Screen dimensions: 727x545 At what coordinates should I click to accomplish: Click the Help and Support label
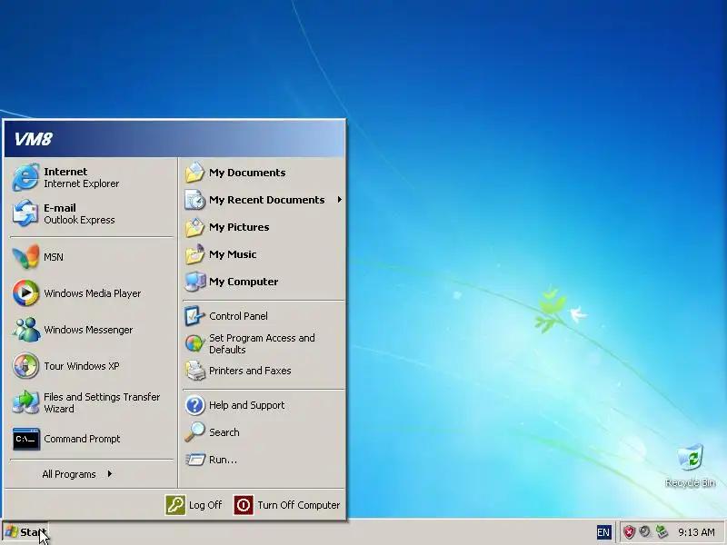click(246, 405)
